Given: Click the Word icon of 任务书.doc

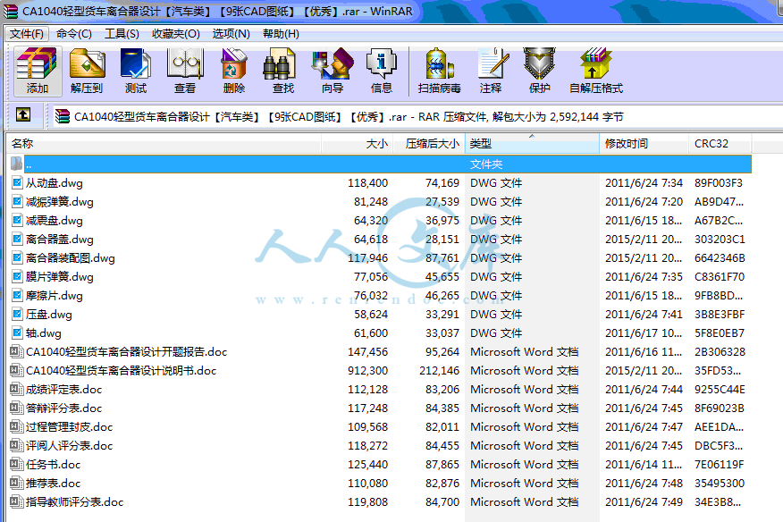Looking at the screenshot, I should [16, 464].
